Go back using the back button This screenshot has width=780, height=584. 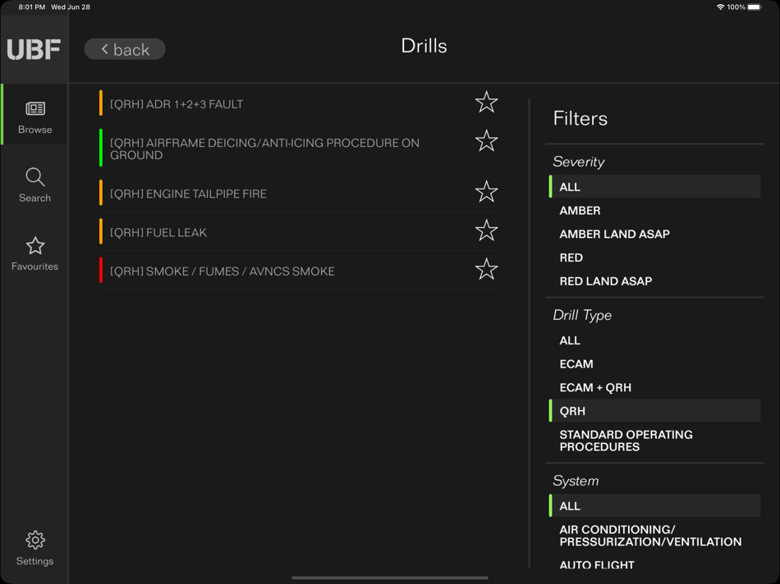click(x=124, y=49)
